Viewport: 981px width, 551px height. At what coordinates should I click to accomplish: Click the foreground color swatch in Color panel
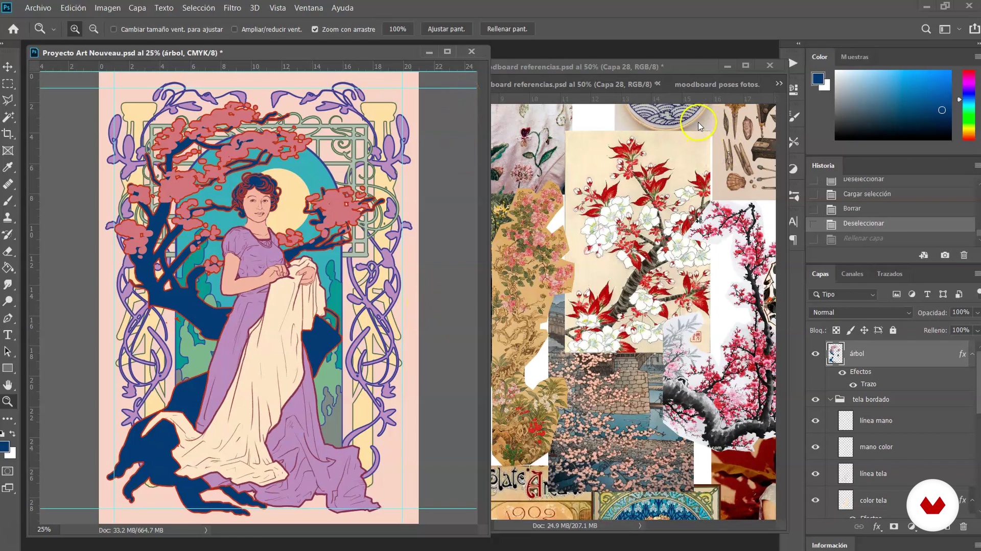818,79
